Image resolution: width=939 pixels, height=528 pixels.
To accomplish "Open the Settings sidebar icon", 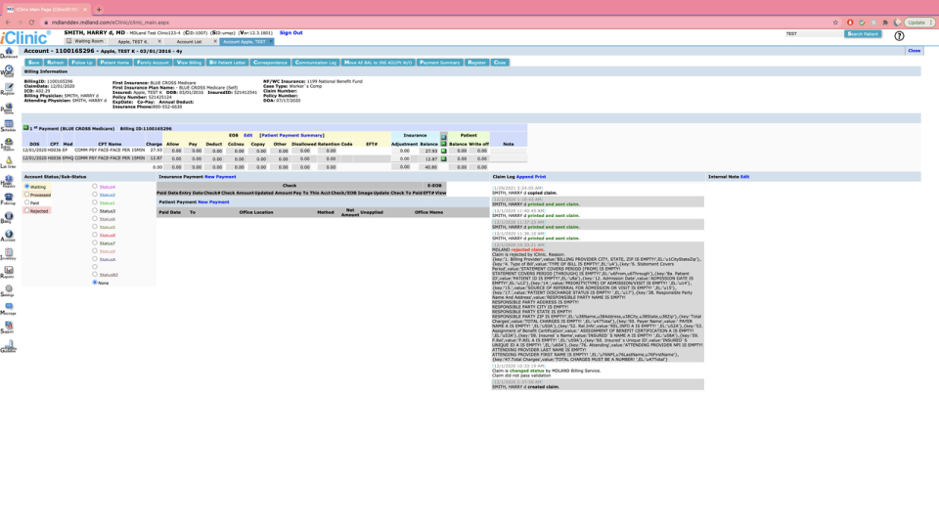I will pyautogui.click(x=9, y=291).
